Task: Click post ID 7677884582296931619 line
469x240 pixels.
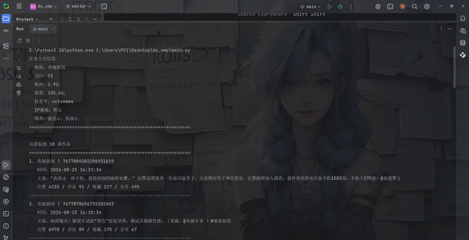Action: 71,161
